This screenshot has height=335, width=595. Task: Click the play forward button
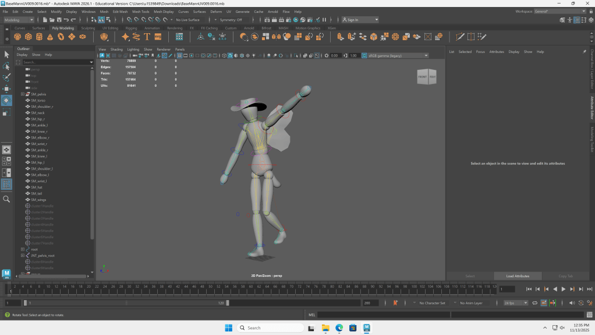point(563,289)
